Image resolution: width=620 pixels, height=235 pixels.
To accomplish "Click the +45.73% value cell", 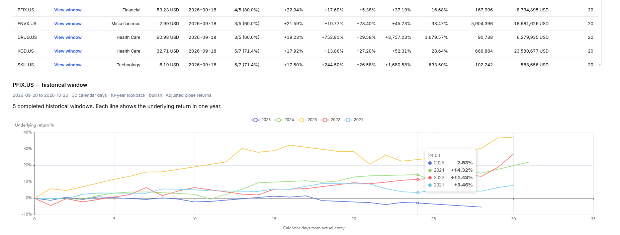I will coord(402,24).
